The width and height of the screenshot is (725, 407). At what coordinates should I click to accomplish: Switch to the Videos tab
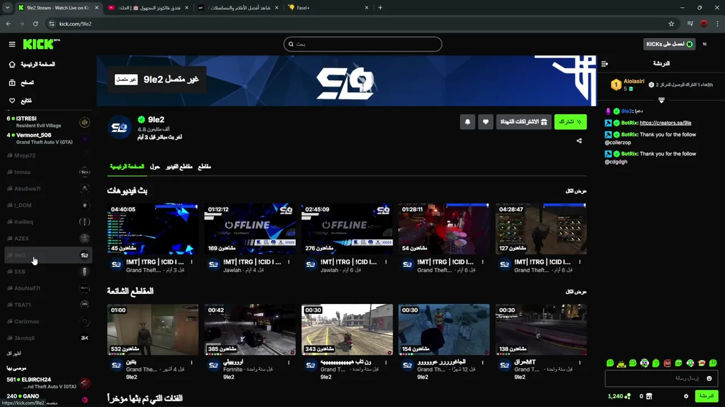coord(179,167)
